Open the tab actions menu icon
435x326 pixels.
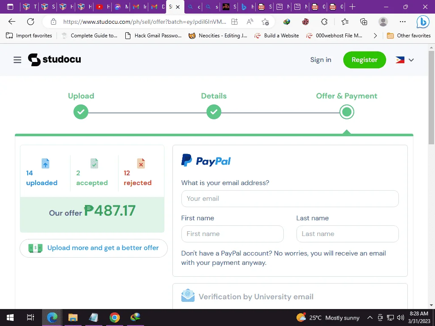pyautogui.click(x=10, y=7)
